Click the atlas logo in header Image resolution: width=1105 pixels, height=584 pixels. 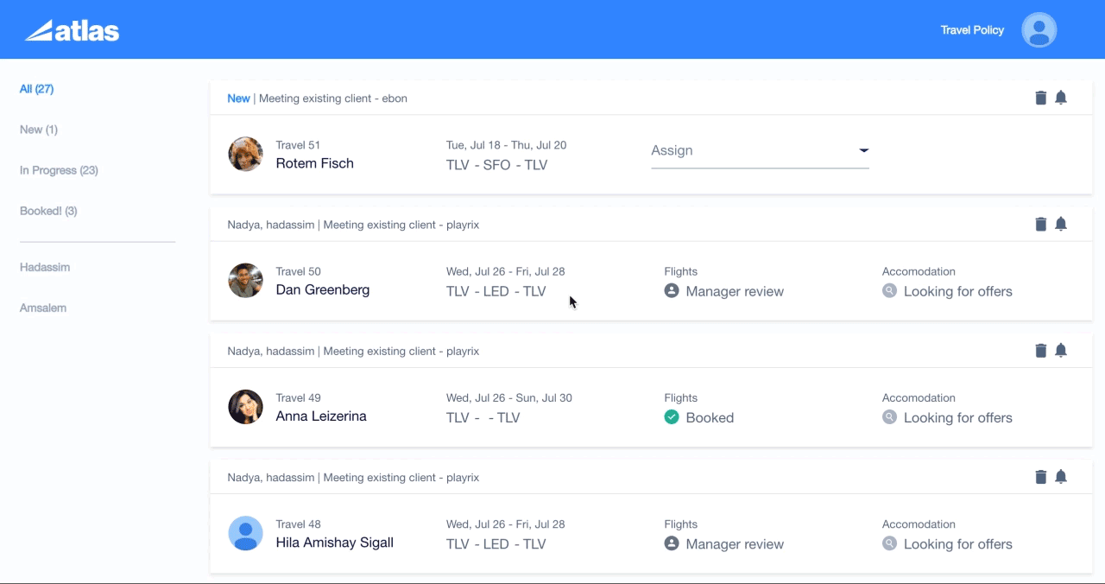73,31
